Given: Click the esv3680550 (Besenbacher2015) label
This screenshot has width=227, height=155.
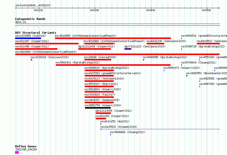Looking at the screenshot, I should pos(207,73).
